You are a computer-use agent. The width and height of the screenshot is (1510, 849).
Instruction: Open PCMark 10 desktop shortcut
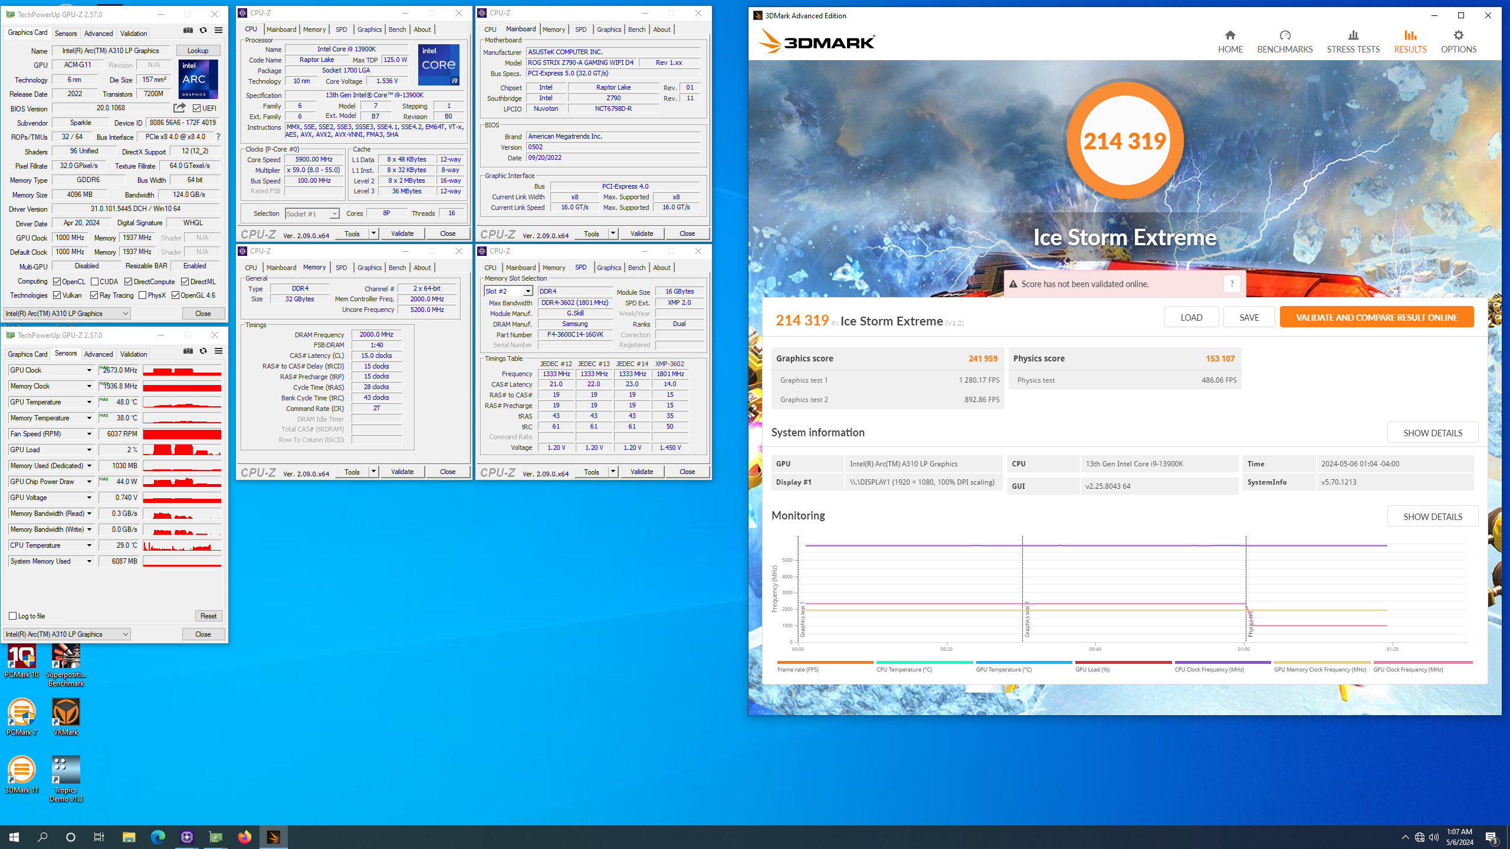tap(22, 662)
